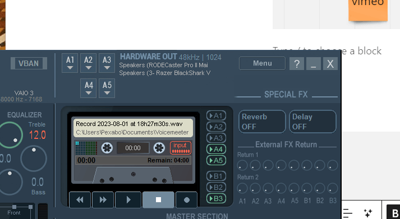Click the Remain: 04:00 readout
Image resolution: width=400 pixels, height=219 pixels.
click(168, 160)
